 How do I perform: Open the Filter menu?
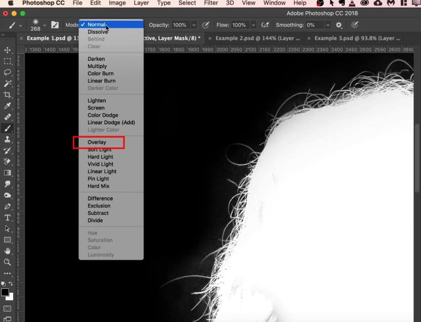click(211, 3)
